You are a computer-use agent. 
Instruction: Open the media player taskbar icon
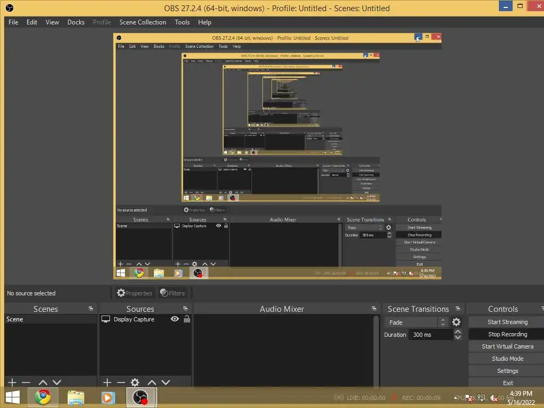point(108,397)
